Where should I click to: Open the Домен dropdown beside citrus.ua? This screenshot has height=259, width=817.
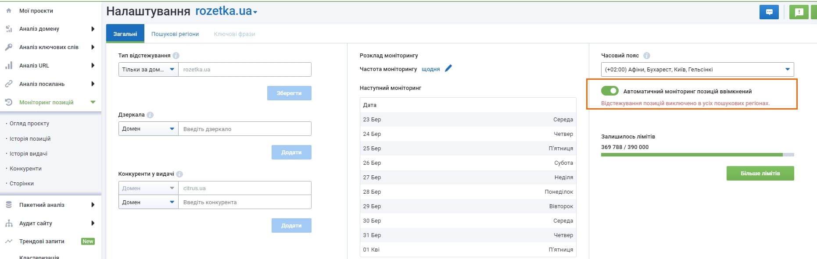tap(148, 188)
